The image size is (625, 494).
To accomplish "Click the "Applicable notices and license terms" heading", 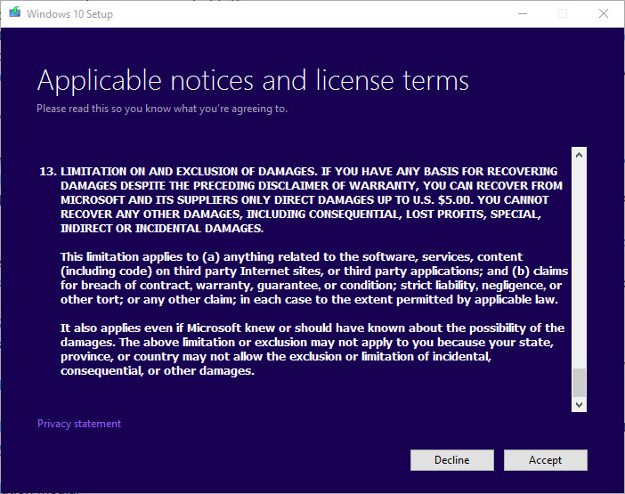I will pyautogui.click(x=253, y=82).
